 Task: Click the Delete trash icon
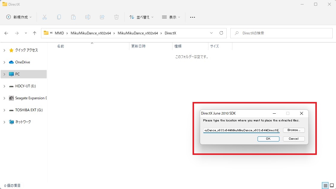coord(116,17)
